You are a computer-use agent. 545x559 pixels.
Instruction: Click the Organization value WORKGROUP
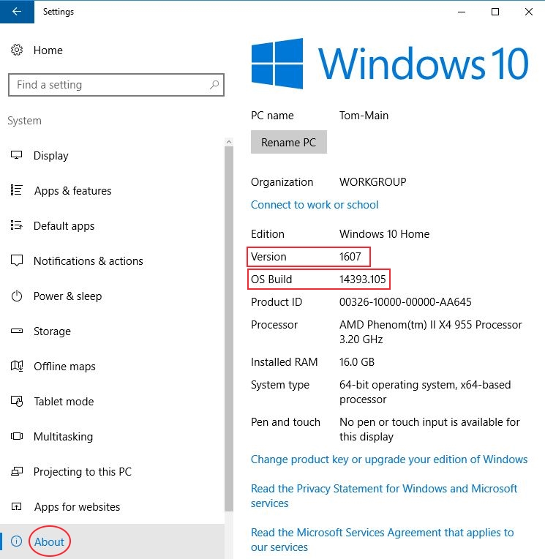pyautogui.click(x=373, y=181)
